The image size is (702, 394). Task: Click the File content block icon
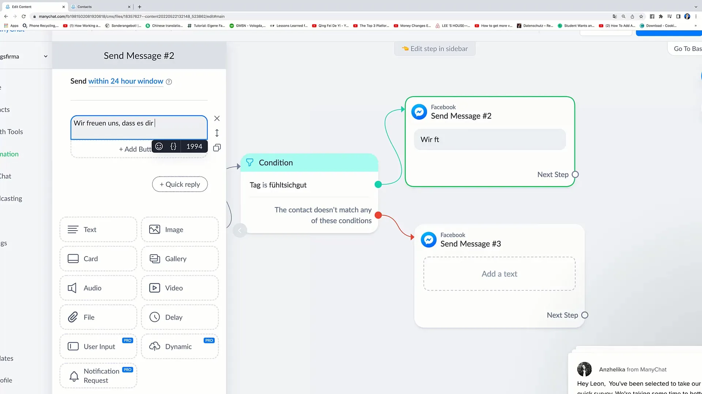pyautogui.click(x=73, y=317)
